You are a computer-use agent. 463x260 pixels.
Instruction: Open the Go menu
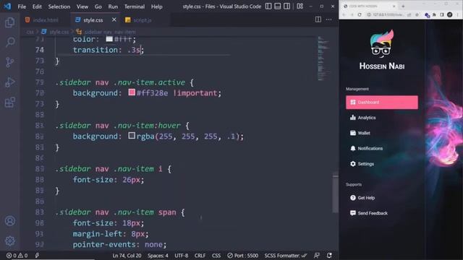pos(98,6)
